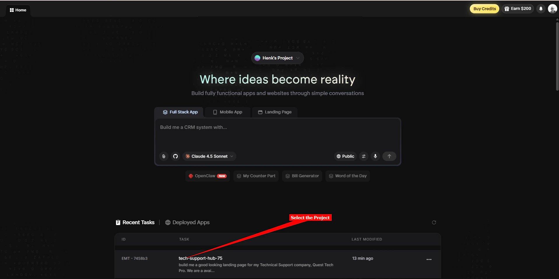
Task: Click the TASK column header
Action: [x=184, y=239]
